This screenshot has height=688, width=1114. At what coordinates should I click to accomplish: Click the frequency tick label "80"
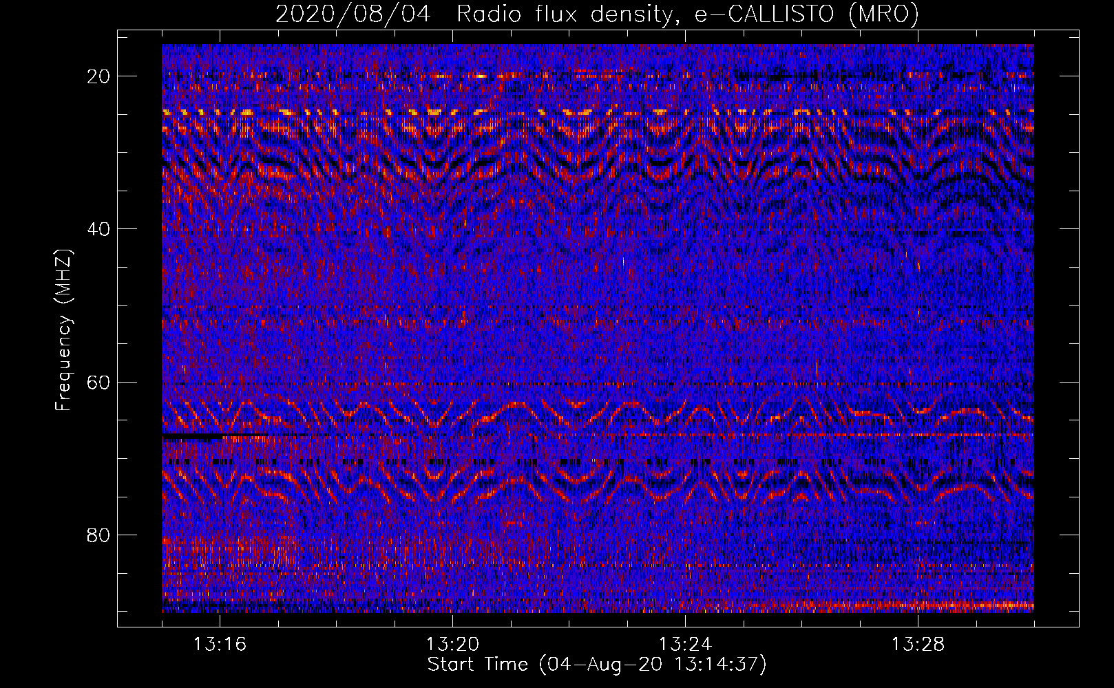point(98,535)
